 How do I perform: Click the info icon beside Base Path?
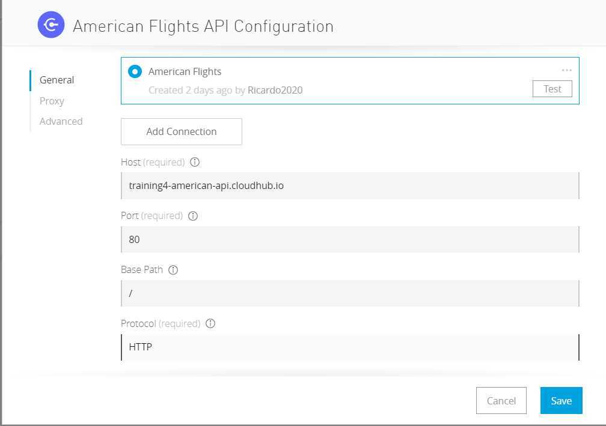[173, 270]
